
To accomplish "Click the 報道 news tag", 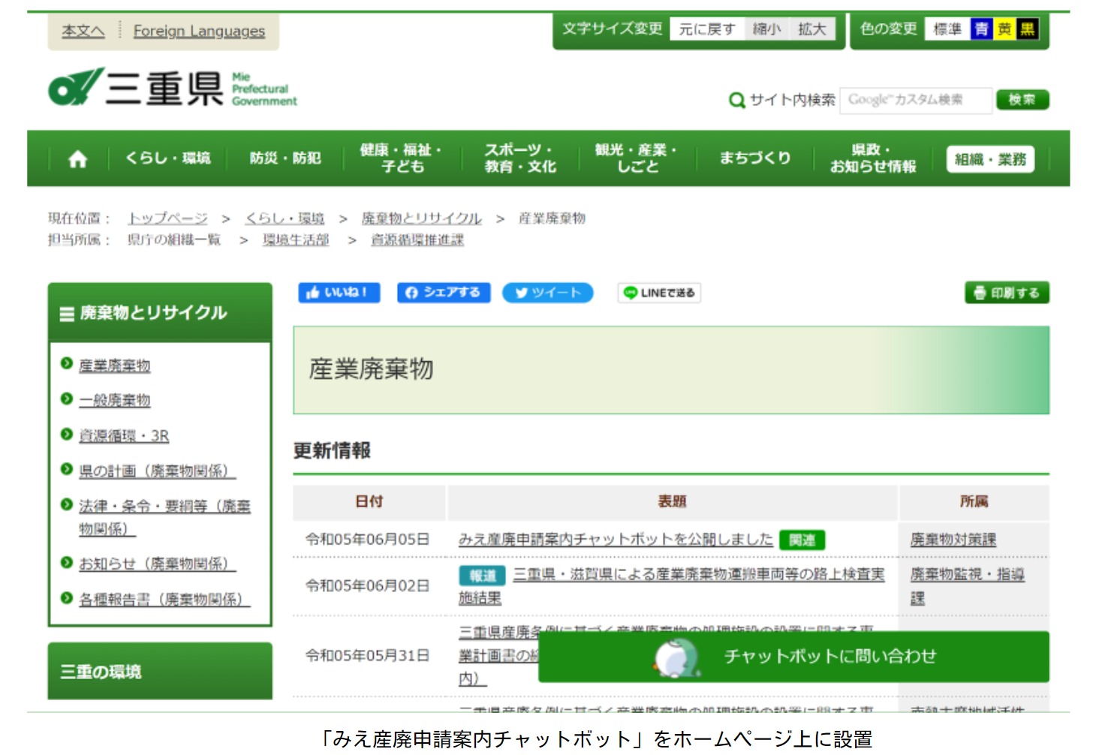I will point(483,576).
